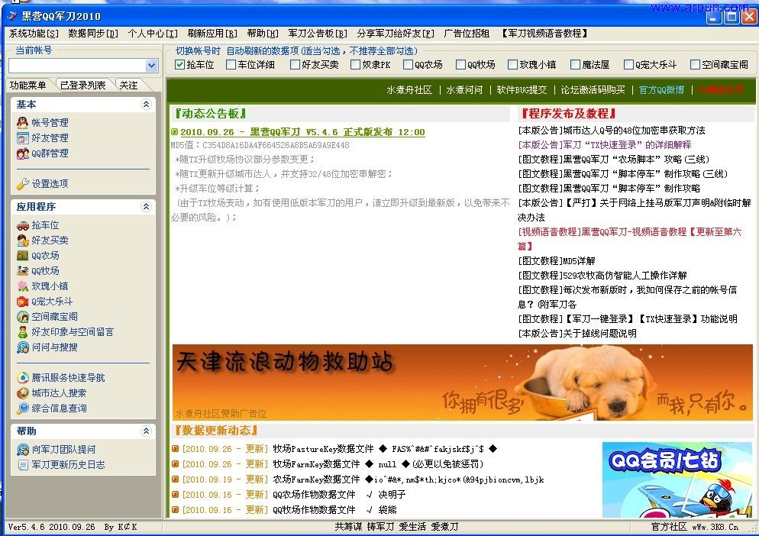Open the 个人中心[I] menu
The width and height of the screenshot is (759, 536).
153,34
